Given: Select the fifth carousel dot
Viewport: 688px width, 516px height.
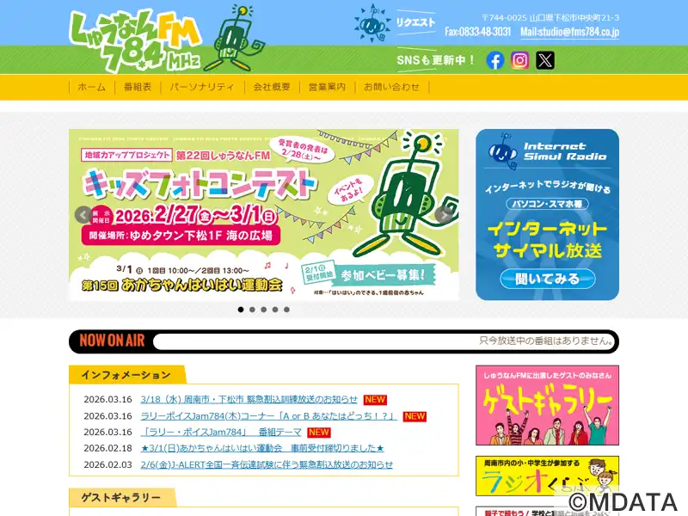Looking at the screenshot, I should pos(286,310).
